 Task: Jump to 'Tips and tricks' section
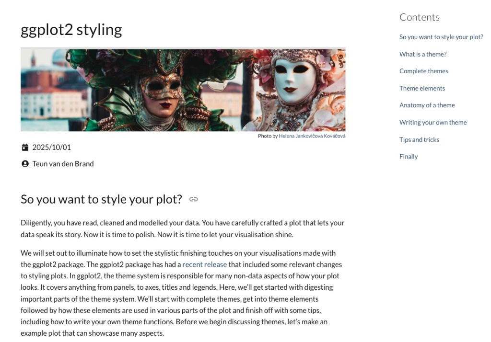tap(419, 139)
